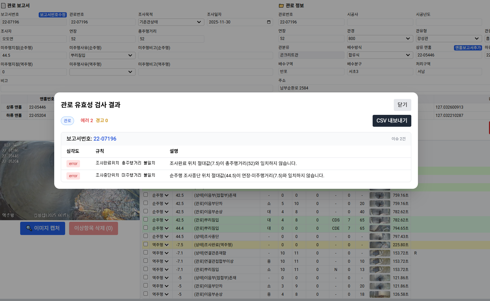Open the 조사목적 dropdown
Image resolution: width=490 pixels, height=301 pixels.
(x=171, y=22)
